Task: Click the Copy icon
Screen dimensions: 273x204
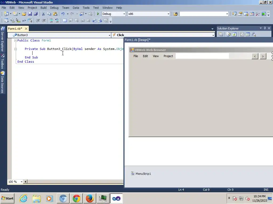Action: pyautogui.click(x=49, y=14)
